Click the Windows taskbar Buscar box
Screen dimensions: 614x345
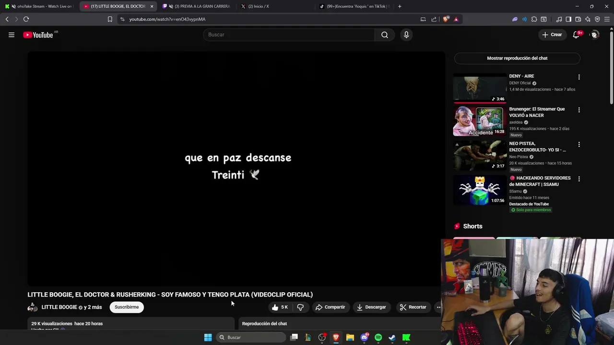click(x=250, y=337)
